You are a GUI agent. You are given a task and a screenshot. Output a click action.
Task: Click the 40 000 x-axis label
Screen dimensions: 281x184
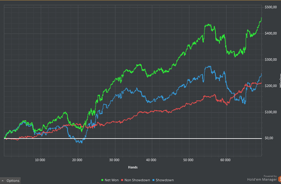(151, 160)
